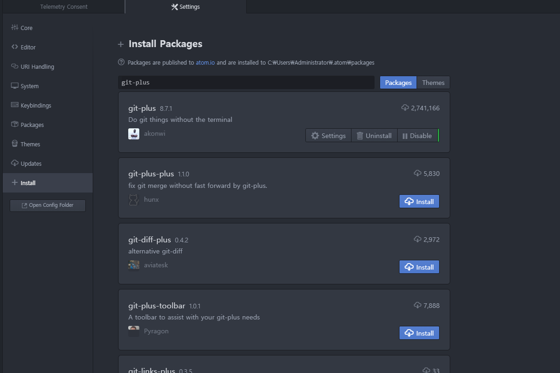The image size is (560, 373).
Task: Click the git-plus search input field
Action: point(246,83)
